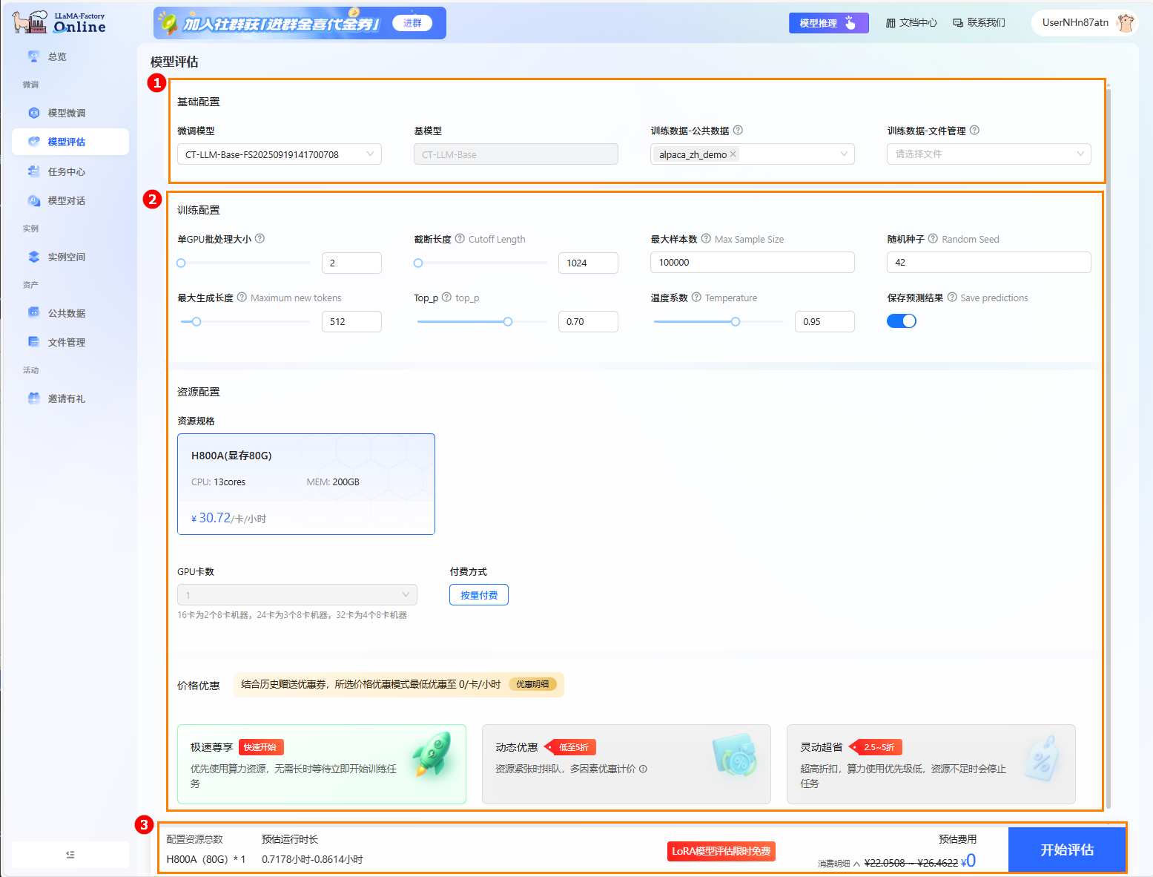Select the 动态优惠 pricing option
Image resolution: width=1153 pixels, height=877 pixels.
[x=626, y=763]
